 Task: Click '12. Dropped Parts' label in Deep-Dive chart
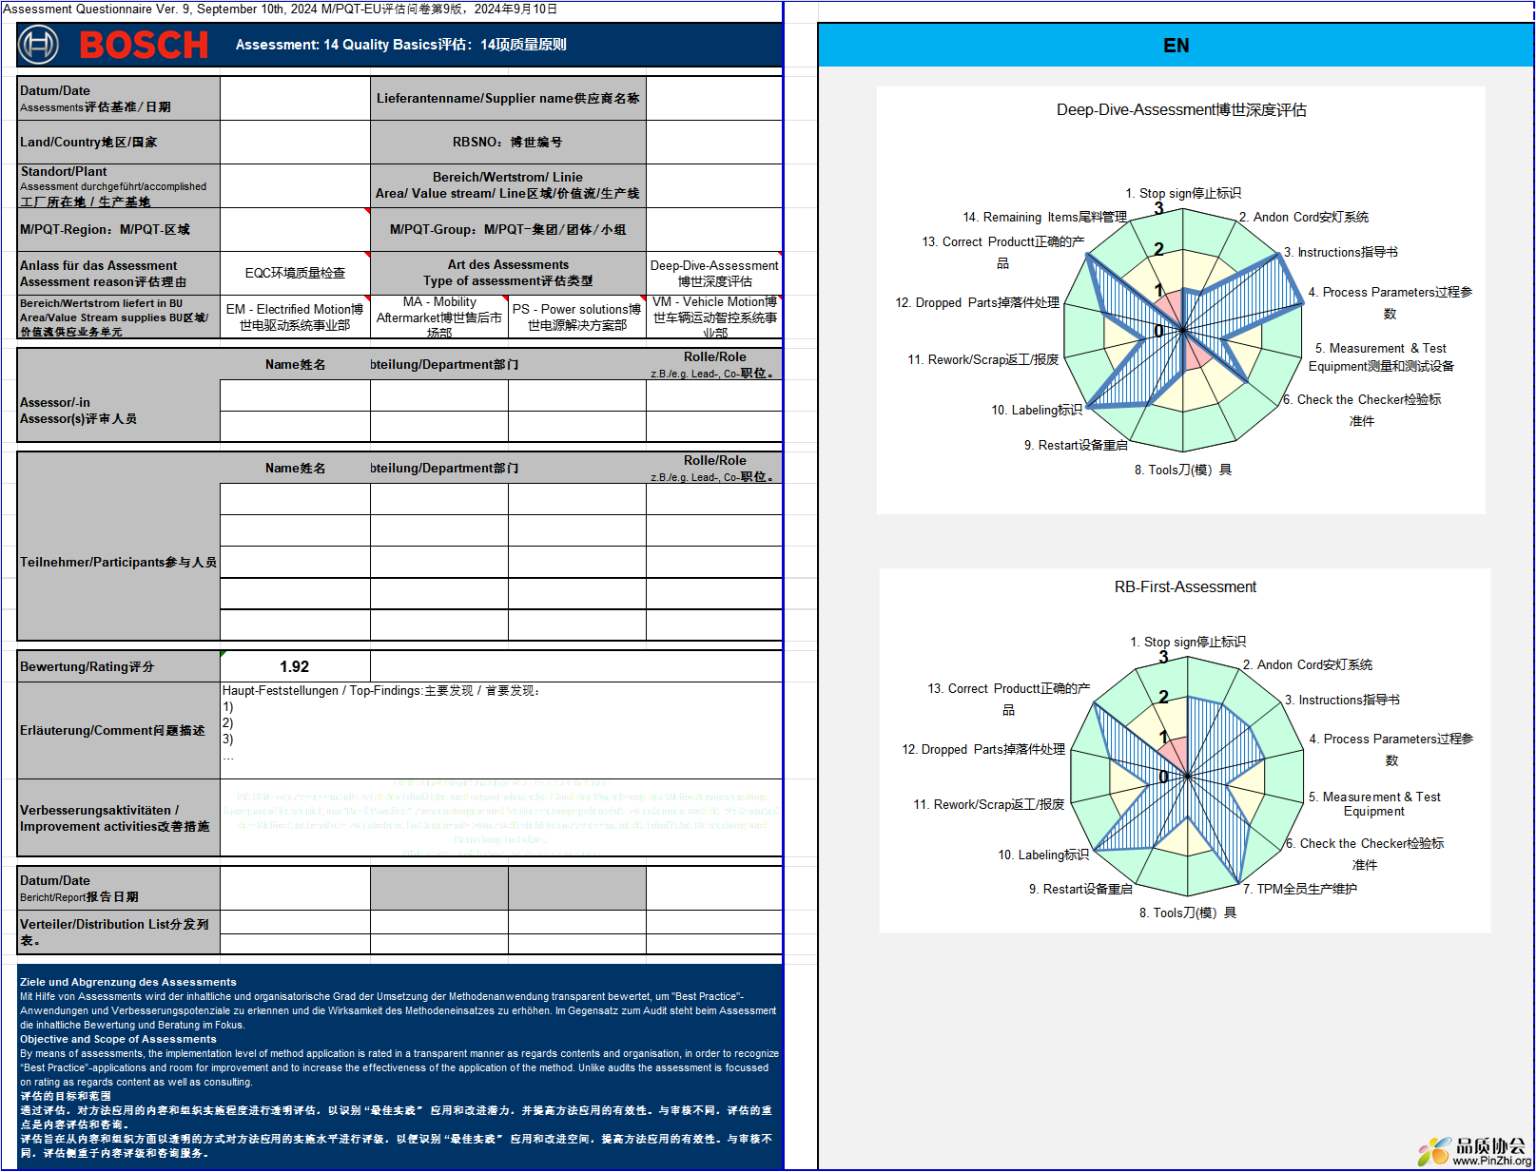(x=977, y=302)
